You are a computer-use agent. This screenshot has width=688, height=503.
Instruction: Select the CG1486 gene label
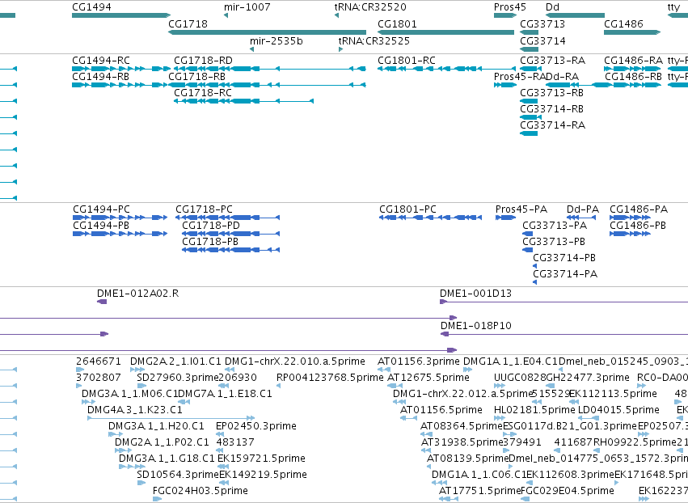(x=623, y=23)
